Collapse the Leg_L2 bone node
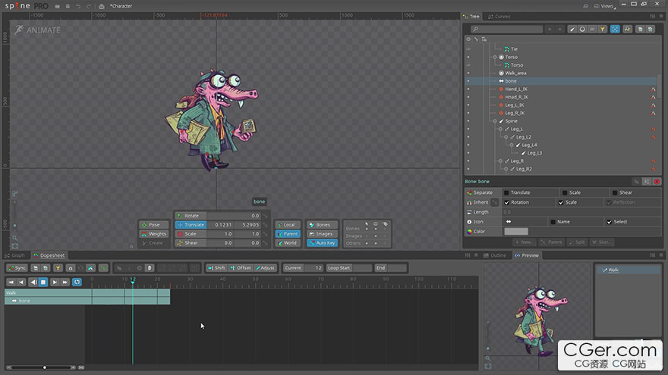Viewport: 668px width, 375px height. pos(506,137)
